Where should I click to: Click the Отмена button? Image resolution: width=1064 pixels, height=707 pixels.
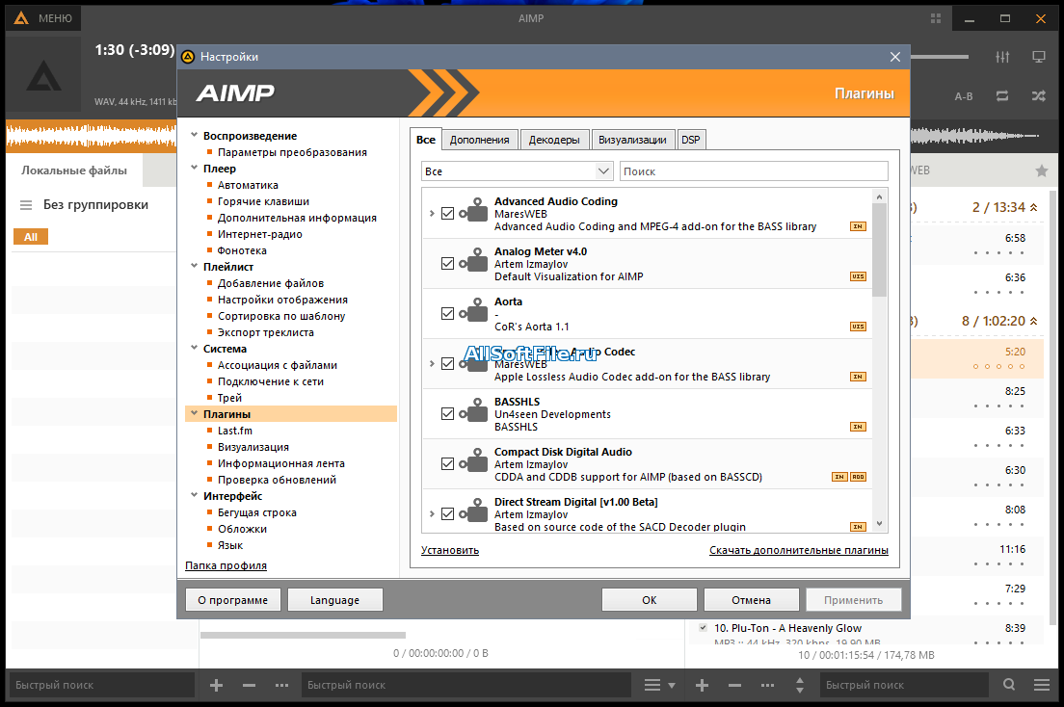(751, 600)
